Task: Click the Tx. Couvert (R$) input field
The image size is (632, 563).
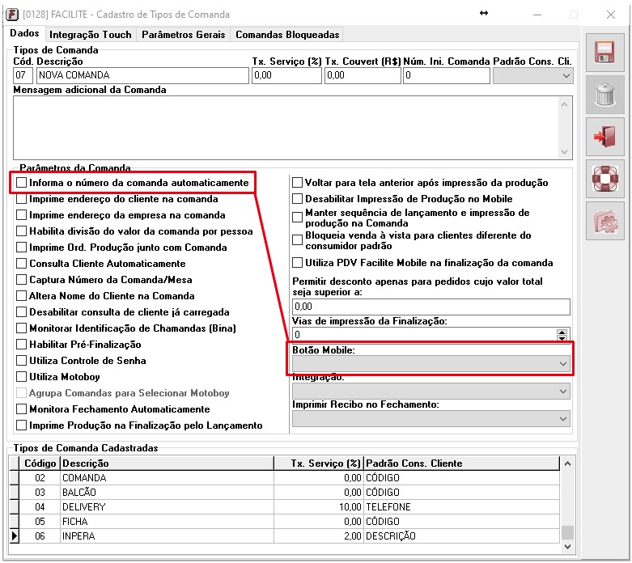Action: click(363, 75)
